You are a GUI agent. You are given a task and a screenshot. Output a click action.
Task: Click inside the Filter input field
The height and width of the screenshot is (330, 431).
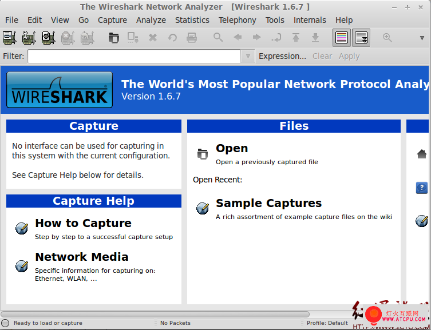[x=134, y=56]
